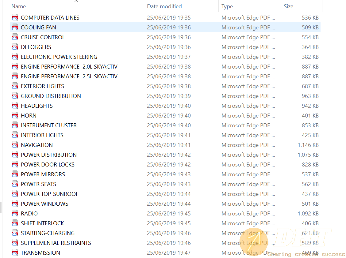Click the 554 KB size value
Viewport: 346px width, 258px height.
coord(310,37)
